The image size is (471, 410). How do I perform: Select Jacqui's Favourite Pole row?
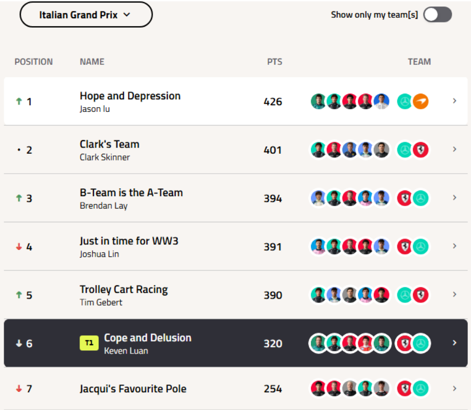[x=235, y=389]
